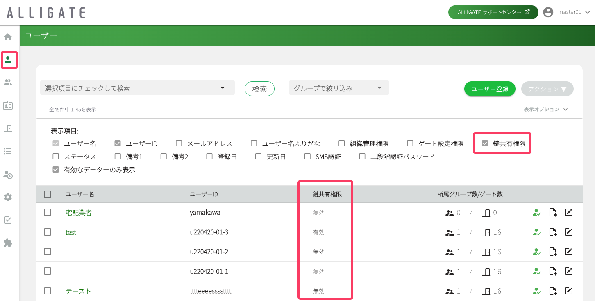Enable the 組織管理権限 checkbox
595x301 pixels.
click(x=341, y=144)
